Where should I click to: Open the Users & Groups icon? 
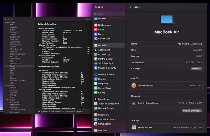click(x=96, y=108)
